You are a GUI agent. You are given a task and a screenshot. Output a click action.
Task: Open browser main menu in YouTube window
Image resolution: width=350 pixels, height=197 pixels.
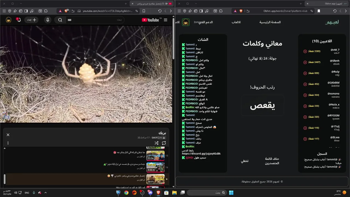(4, 11)
